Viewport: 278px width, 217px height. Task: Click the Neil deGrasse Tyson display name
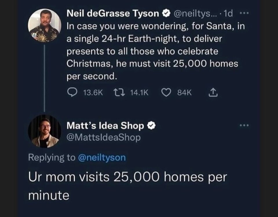coord(113,14)
